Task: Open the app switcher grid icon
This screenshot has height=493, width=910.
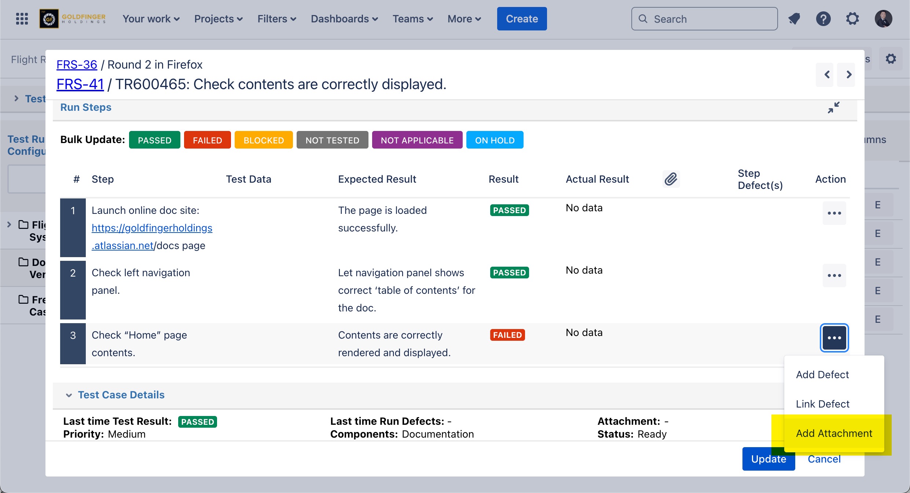Action: coord(22,19)
